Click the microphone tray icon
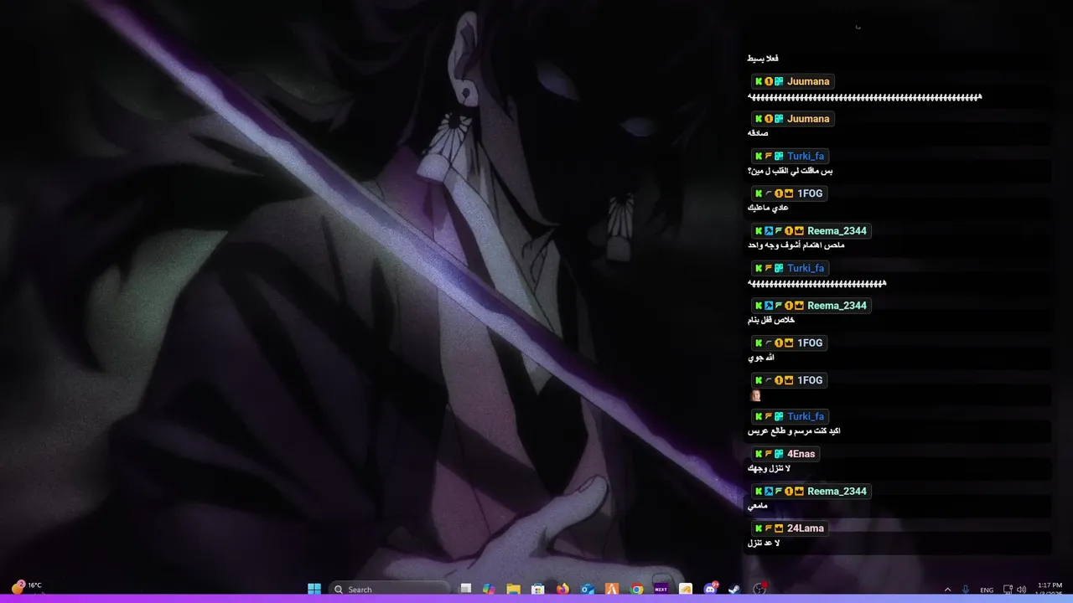Image resolution: width=1073 pixels, height=603 pixels. tap(967, 590)
